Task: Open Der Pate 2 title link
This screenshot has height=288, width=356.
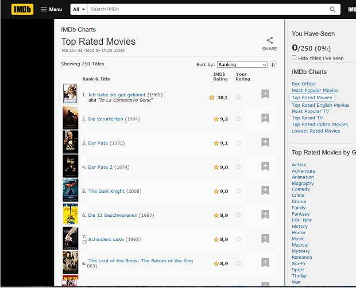Action: (x=100, y=167)
